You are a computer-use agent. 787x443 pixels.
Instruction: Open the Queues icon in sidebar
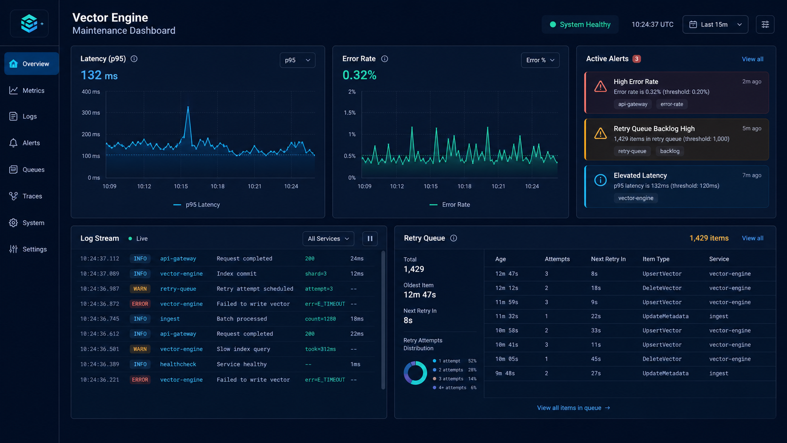coord(13,169)
